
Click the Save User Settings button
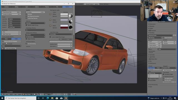pyautogui.click(x=11, y=48)
